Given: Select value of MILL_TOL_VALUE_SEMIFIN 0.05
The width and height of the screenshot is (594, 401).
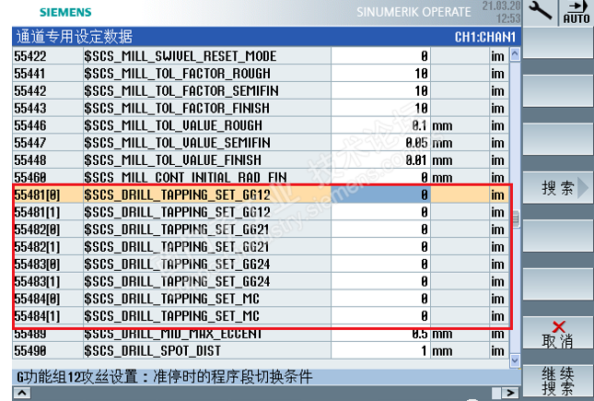Looking at the screenshot, I should pyautogui.click(x=380, y=143).
